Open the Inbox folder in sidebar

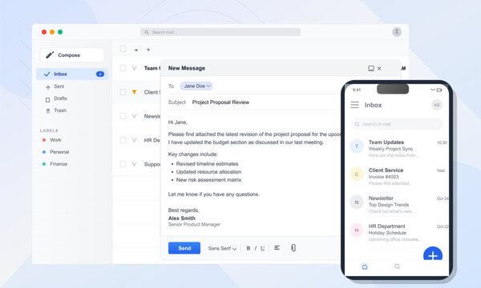[72, 74]
